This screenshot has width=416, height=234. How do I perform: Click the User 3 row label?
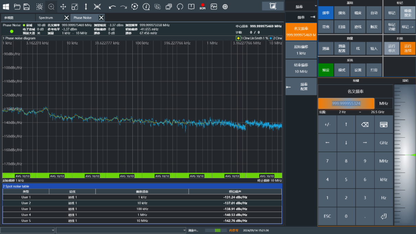(x=26, y=209)
